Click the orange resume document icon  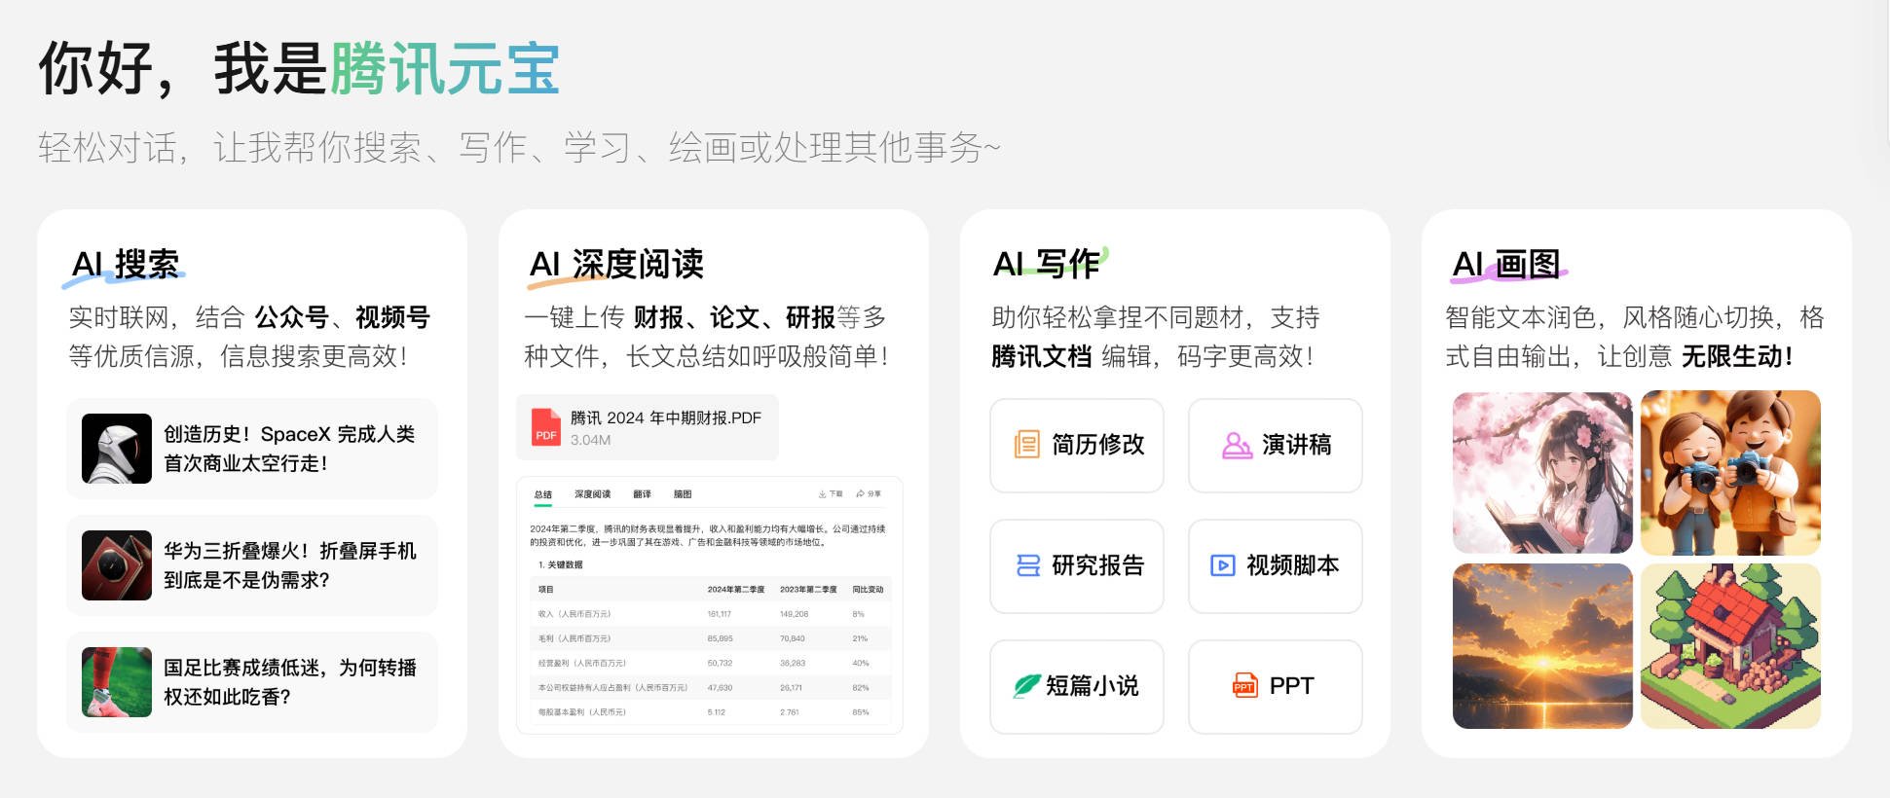[1027, 445]
